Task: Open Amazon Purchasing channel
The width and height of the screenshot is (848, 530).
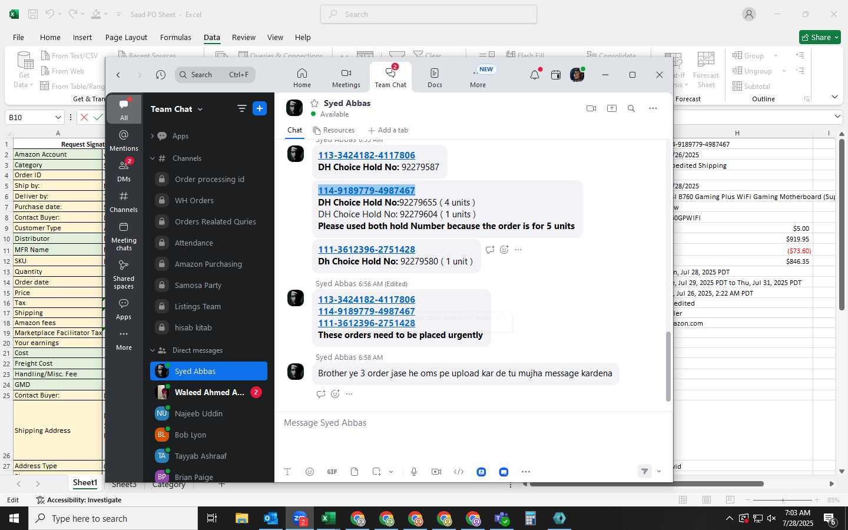Action: click(x=208, y=264)
